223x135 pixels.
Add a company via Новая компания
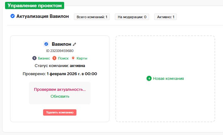pyautogui.click(x=168, y=79)
